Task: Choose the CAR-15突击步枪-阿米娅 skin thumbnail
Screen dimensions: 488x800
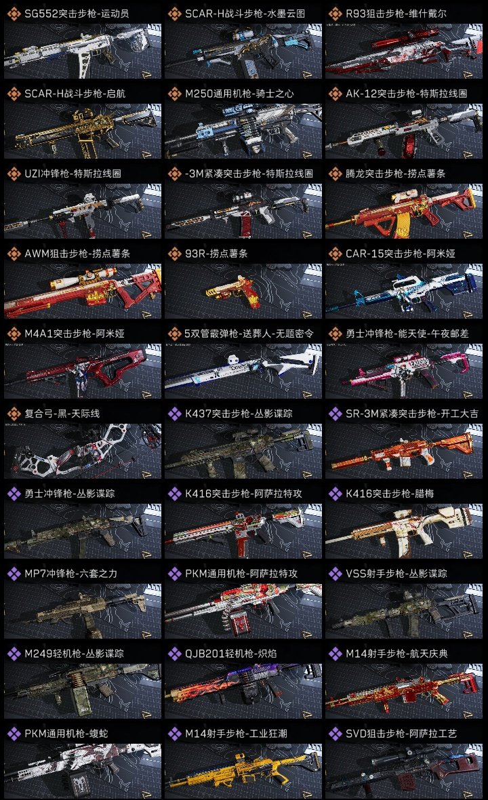Action: point(404,291)
